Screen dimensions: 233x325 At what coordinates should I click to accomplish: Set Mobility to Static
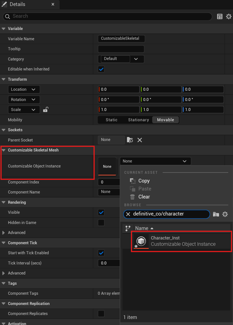pyautogui.click(x=112, y=120)
